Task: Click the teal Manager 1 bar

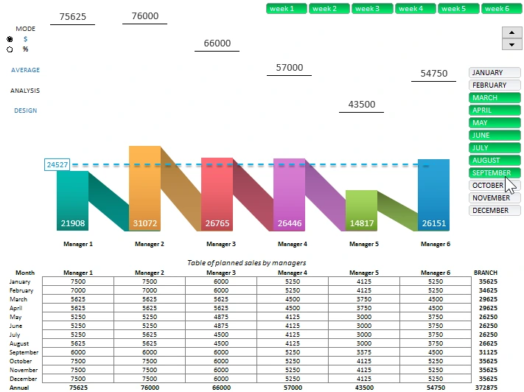Action: coord(72,199)
